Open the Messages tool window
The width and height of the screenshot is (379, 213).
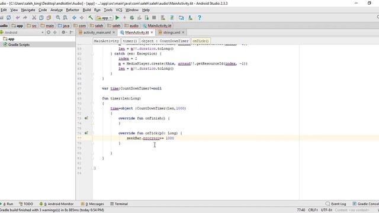tap(92, 204)
